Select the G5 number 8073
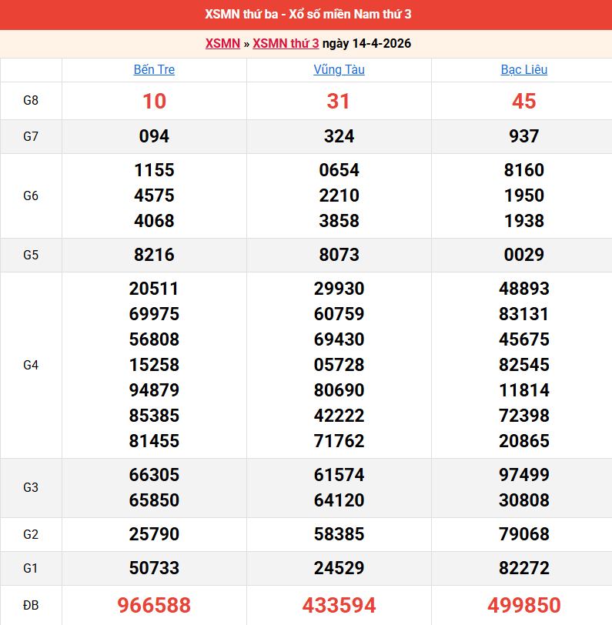Screen dimensions: 612x625 [x=339, y=255]
